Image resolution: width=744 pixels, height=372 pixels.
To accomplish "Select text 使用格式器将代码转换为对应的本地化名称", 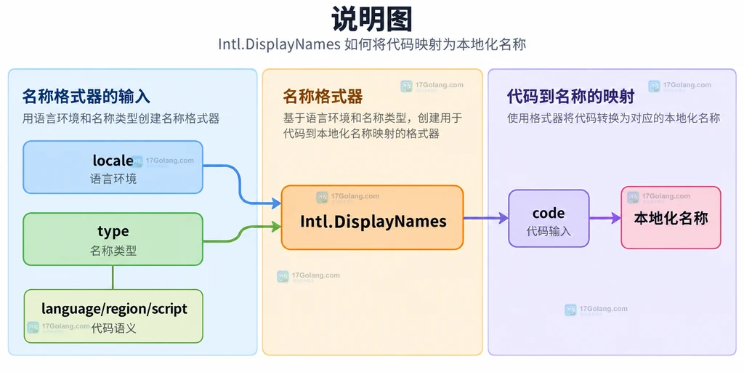I will (613, 118).
